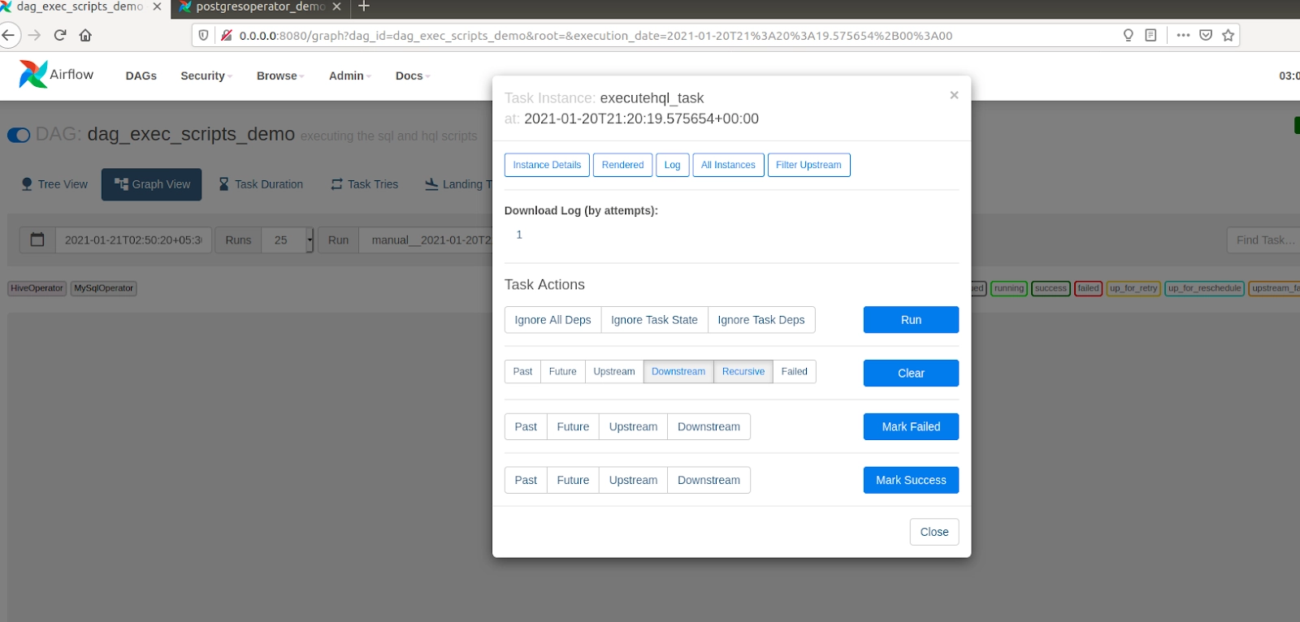Image resolution: width=1300 pixels, height=622 pixels.
Task: Open the DAGs menu item
Action: [141, 76]
